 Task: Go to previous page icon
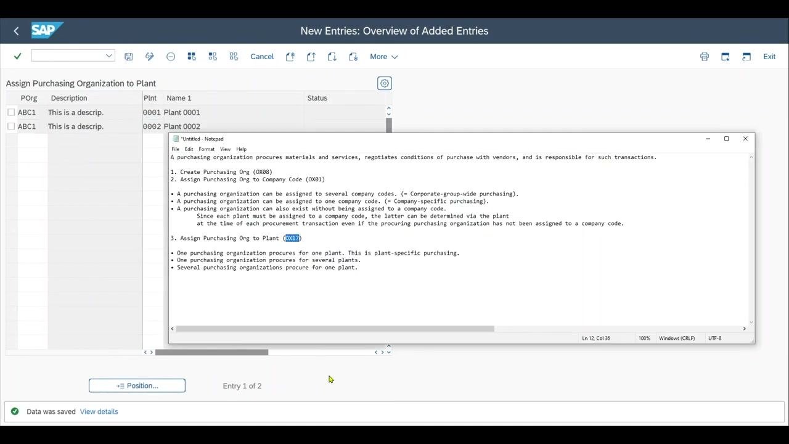(x=311, y=57)
